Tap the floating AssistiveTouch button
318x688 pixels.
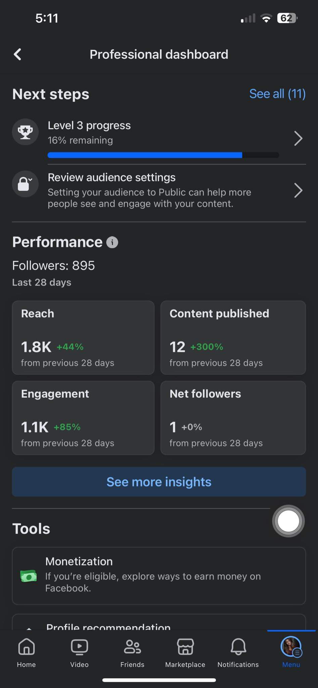[288, 521]
